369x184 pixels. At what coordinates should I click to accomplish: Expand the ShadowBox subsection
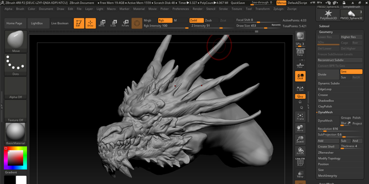pyautogui.click(x=326, y=101)
